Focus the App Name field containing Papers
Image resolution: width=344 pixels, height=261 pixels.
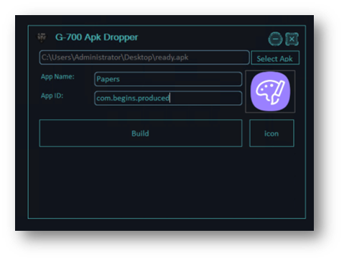coord(168,79)
